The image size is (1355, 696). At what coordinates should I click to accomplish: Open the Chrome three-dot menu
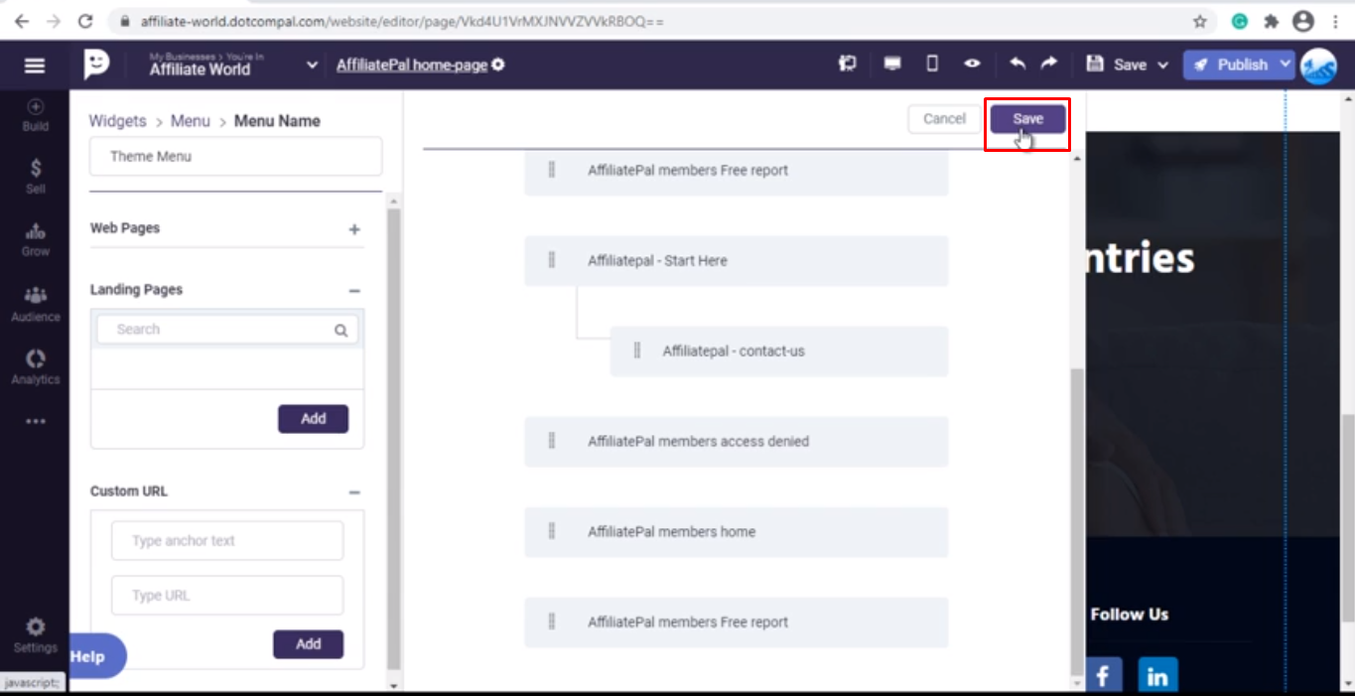click(1335, 21)
